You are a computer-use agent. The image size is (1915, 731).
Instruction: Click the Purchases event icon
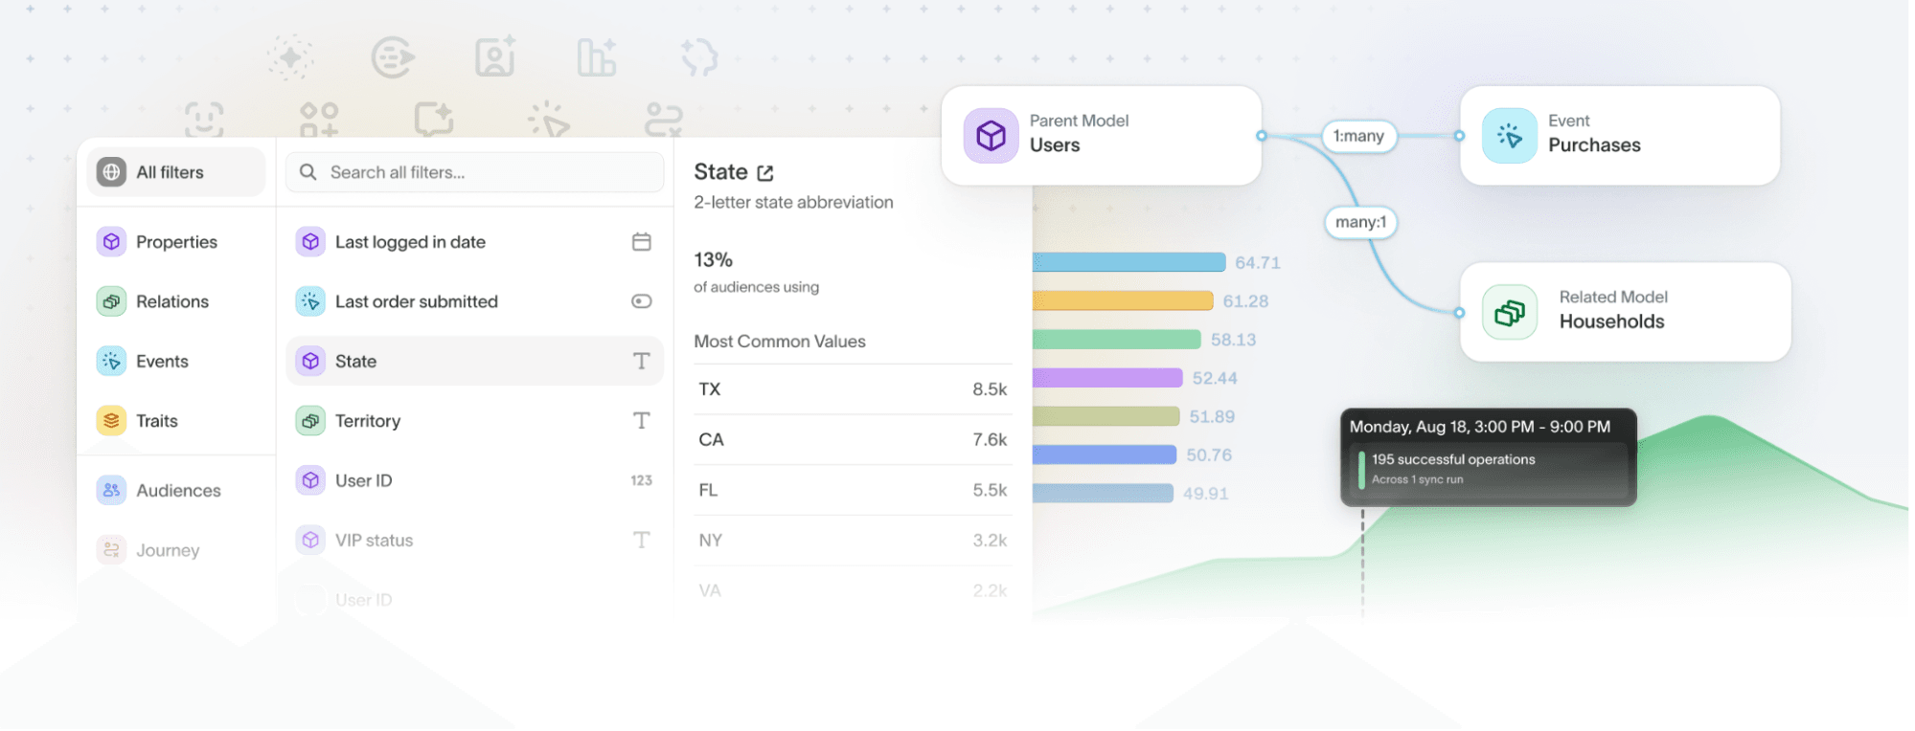pyautogui.click(x=1509, y=135)
